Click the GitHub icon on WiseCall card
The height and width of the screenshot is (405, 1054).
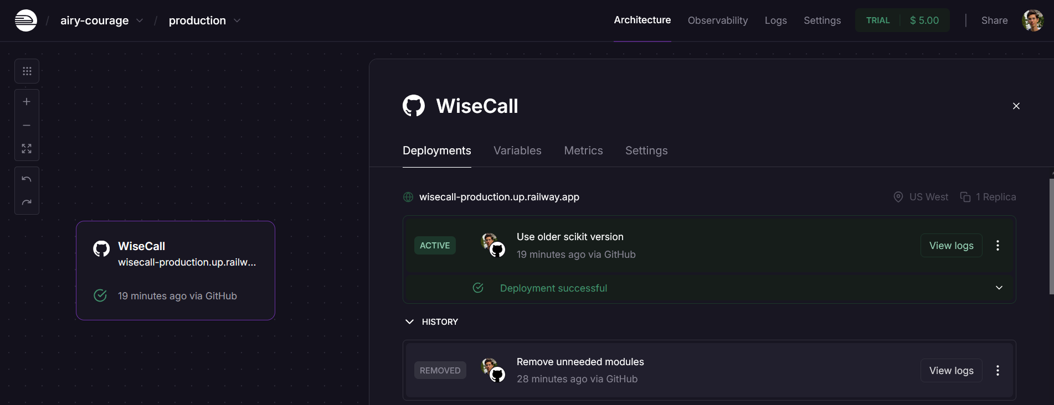pyautogui.click(x=101, y=249)
